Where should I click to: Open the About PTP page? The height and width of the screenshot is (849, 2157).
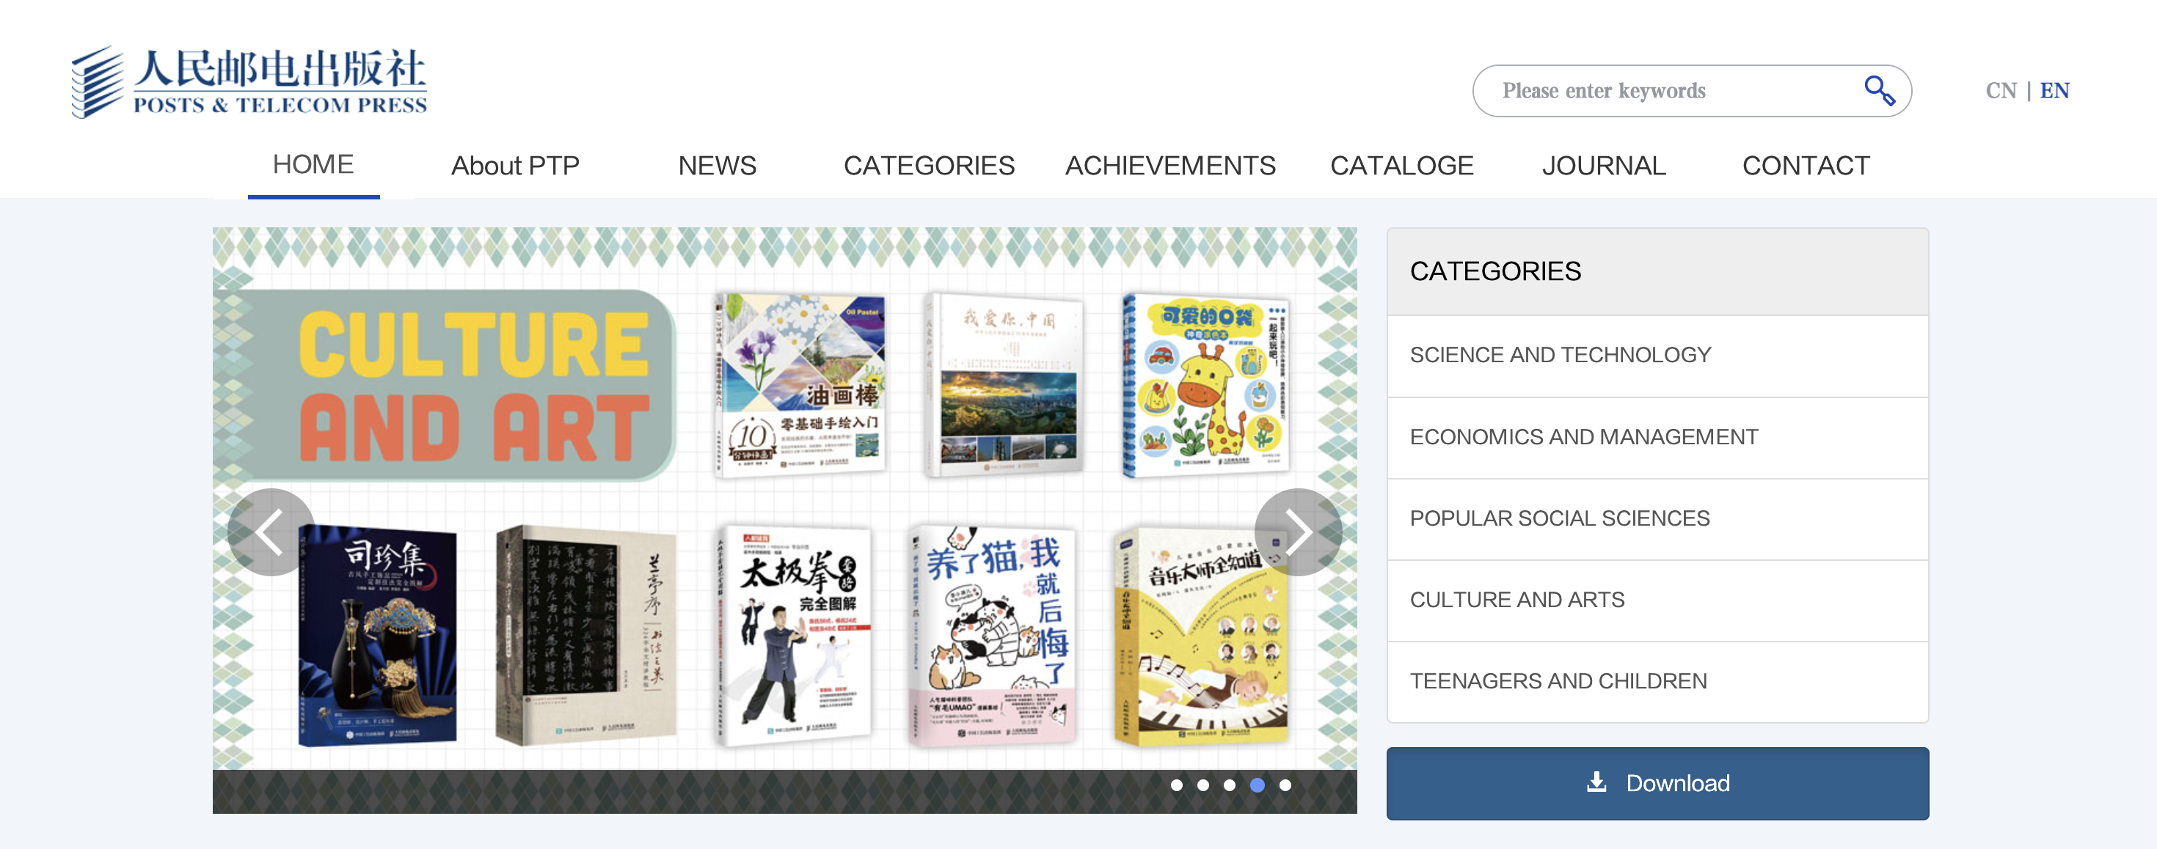pos(515,166)
